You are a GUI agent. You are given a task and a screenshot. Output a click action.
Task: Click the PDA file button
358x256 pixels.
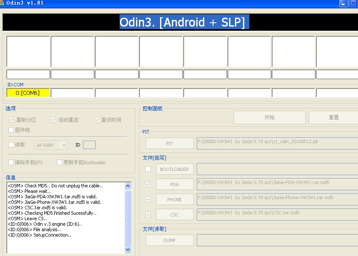tap(174, 184)
